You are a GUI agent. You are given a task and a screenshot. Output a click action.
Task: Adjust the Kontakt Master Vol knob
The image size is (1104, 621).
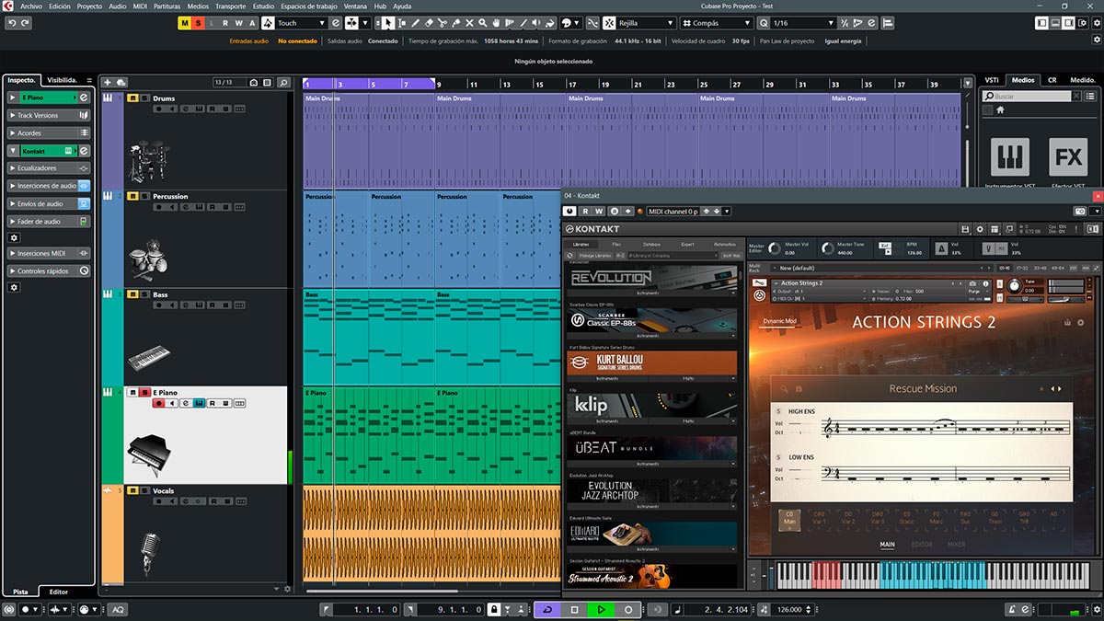(x=776, y=248)
